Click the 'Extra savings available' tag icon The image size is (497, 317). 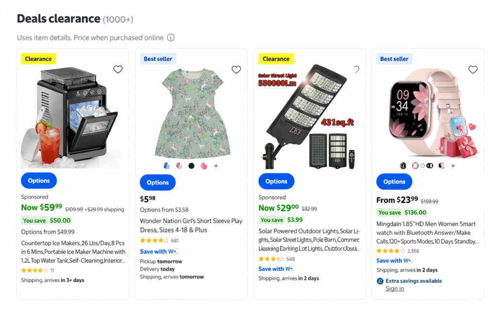click(x=380, y=281)
